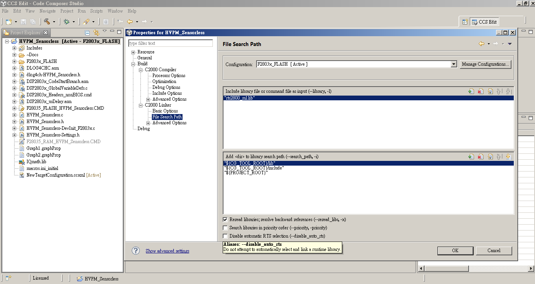
Task: Click the Cancel button
Action: click(494, 251)
